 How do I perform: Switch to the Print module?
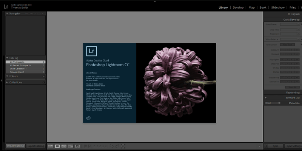pyautogui.click(x=293, y=8)
